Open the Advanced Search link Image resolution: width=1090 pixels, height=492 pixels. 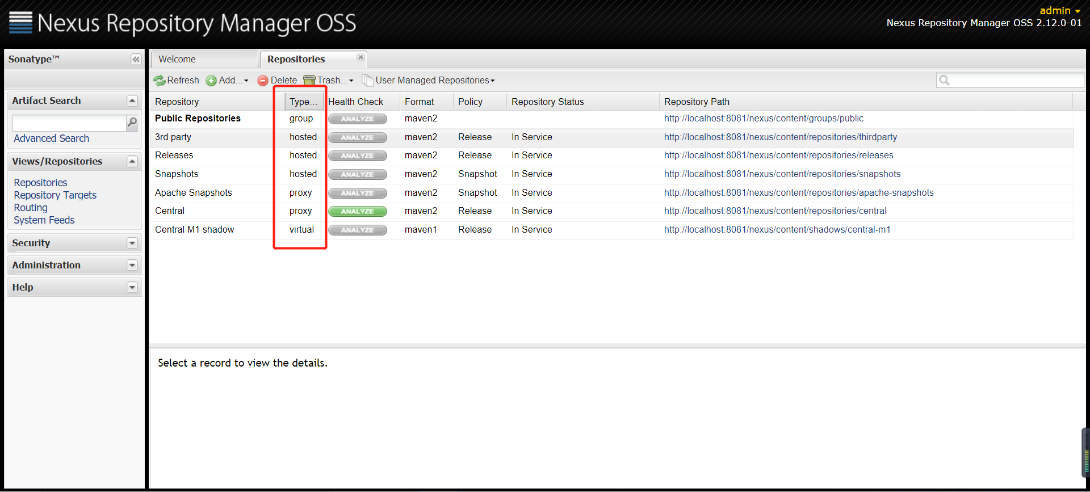[52, 138]
